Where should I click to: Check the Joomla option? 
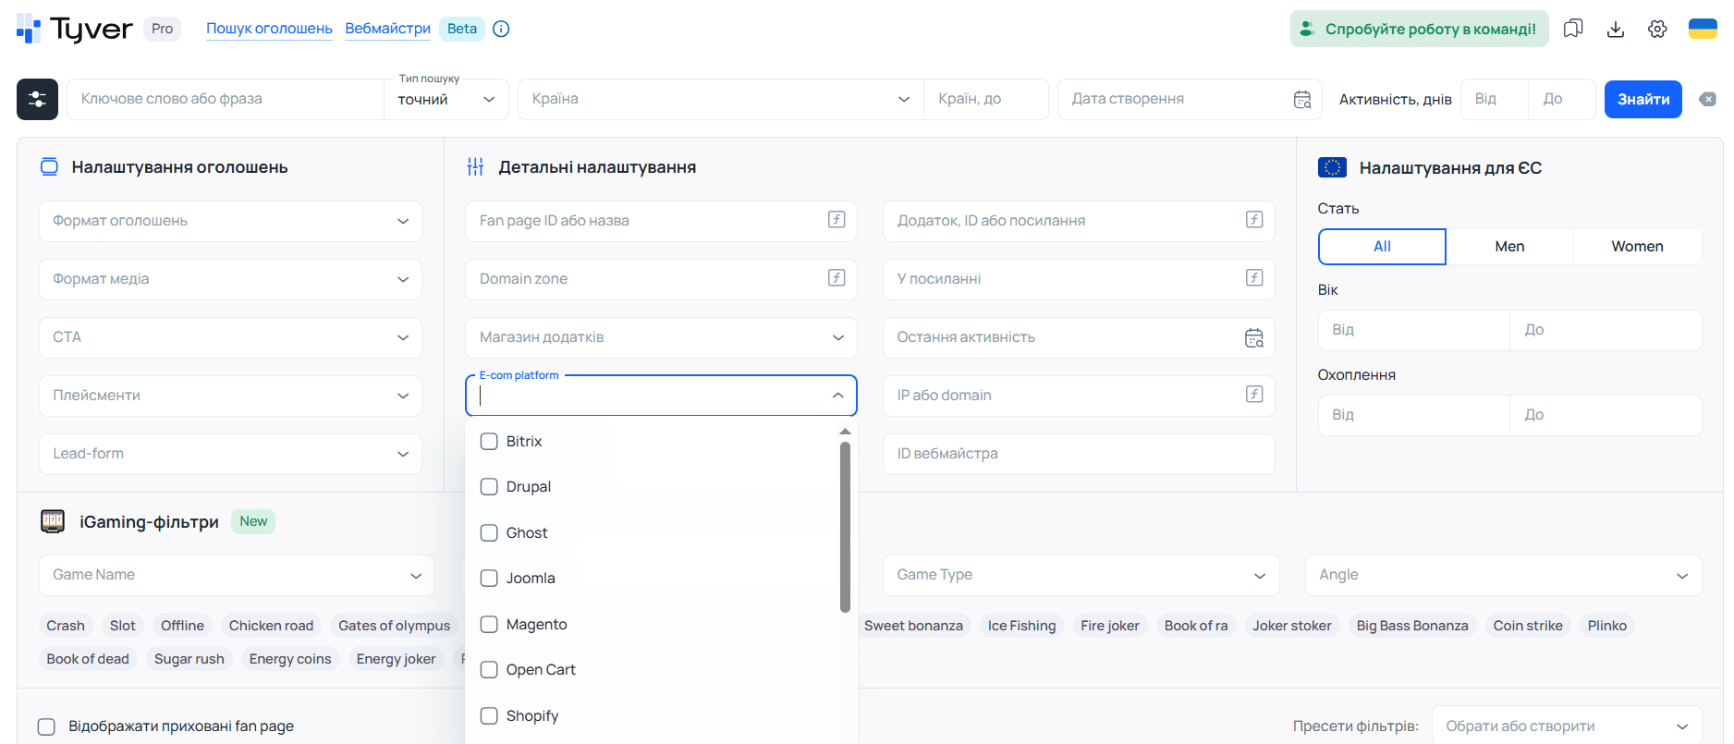pos(489,579)
